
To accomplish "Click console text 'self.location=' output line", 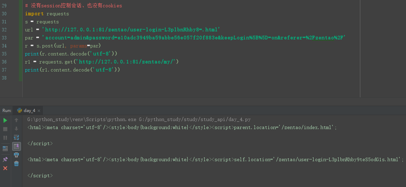I will tap(216, 160).
